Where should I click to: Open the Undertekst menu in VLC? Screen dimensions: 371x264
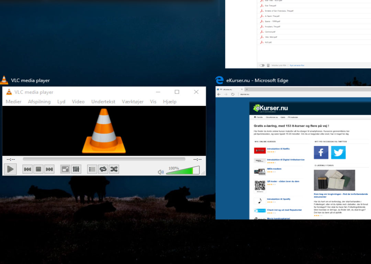coord(103,101)
